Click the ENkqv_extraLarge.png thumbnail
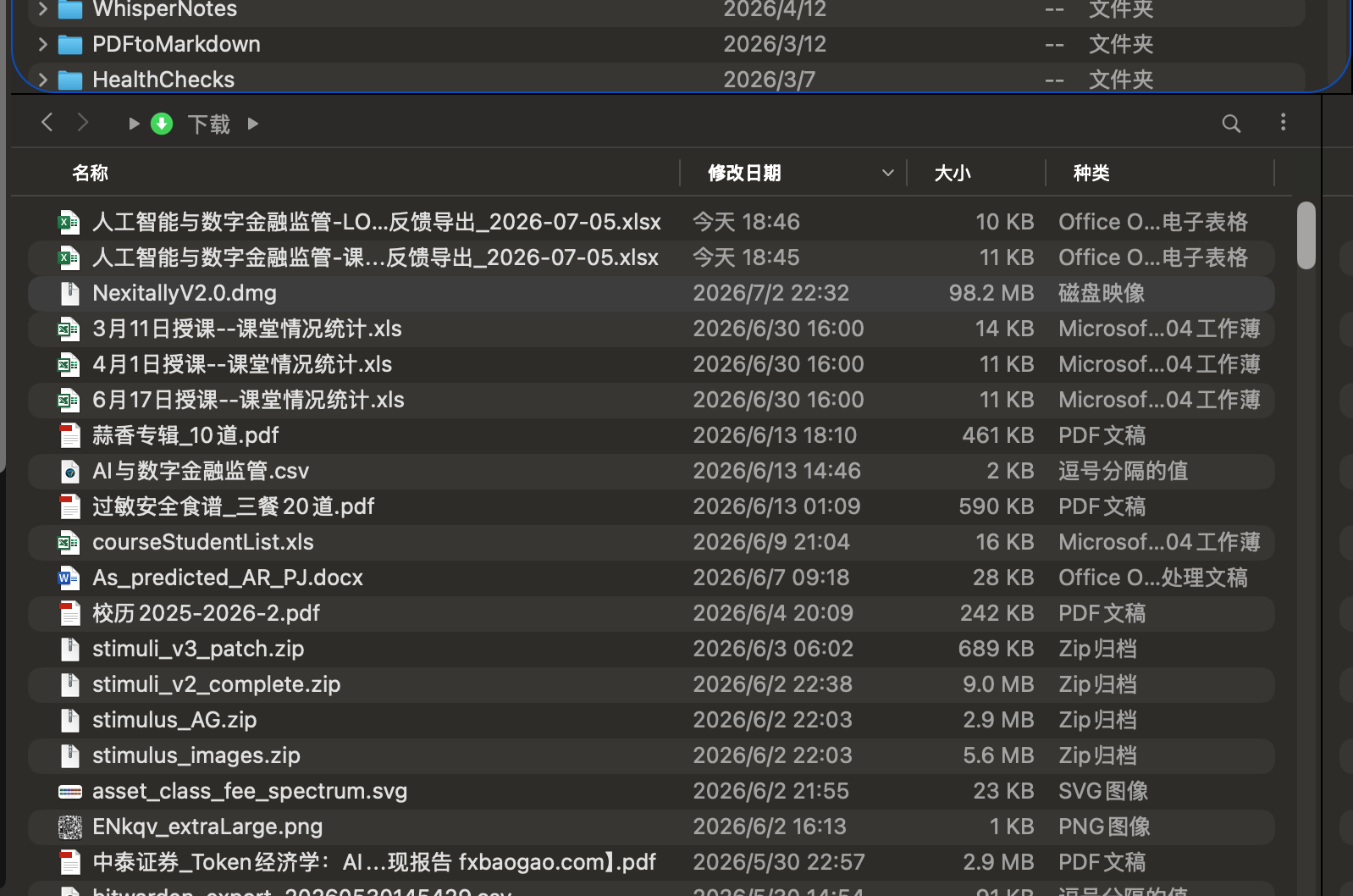 coord(69,827)
